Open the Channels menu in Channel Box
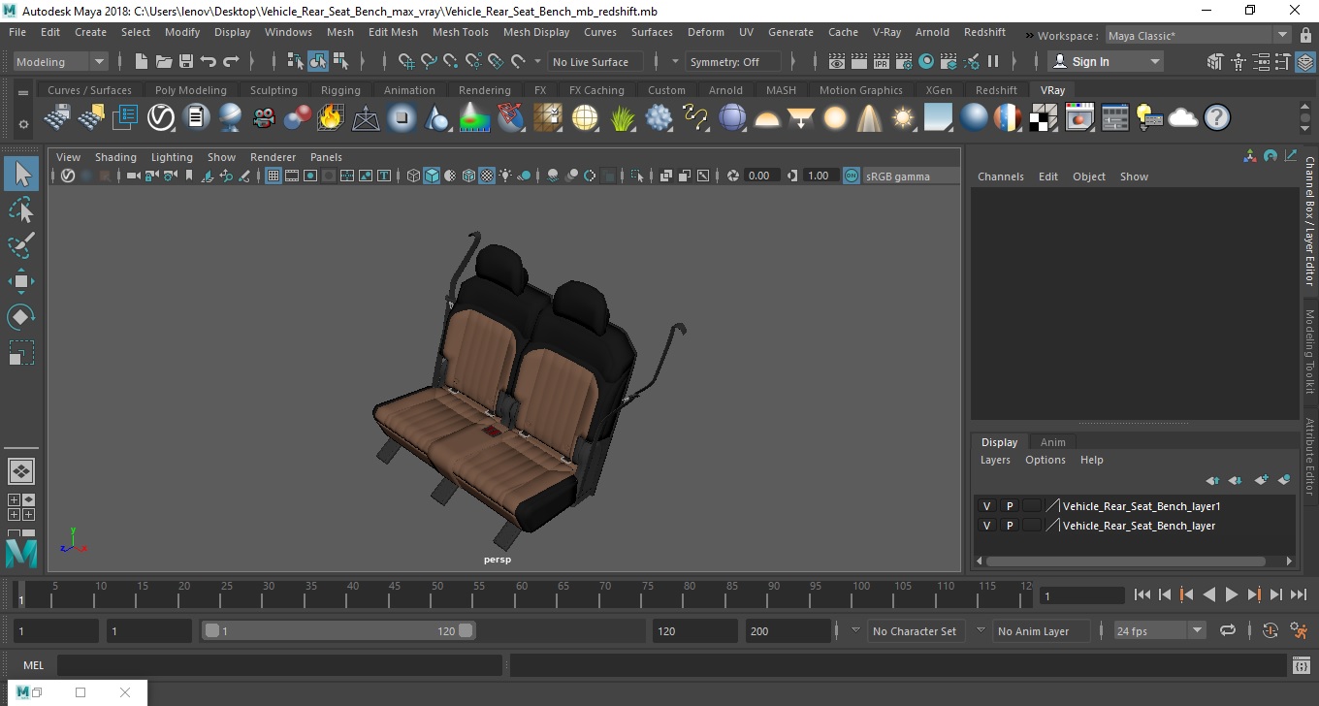This screenshot has width=1319, height=706. click(1000, 176)
